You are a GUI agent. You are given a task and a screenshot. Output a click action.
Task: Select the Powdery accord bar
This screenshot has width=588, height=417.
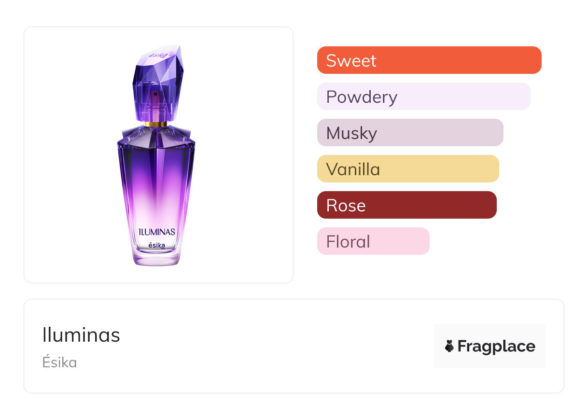pos(423,97)
